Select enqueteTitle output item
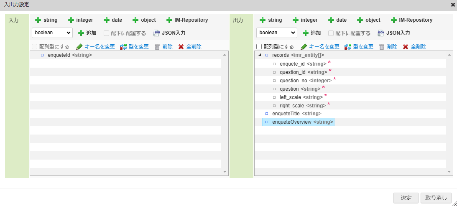The height and width of the screenshot is (206, 457). click(x=297, y=114)
